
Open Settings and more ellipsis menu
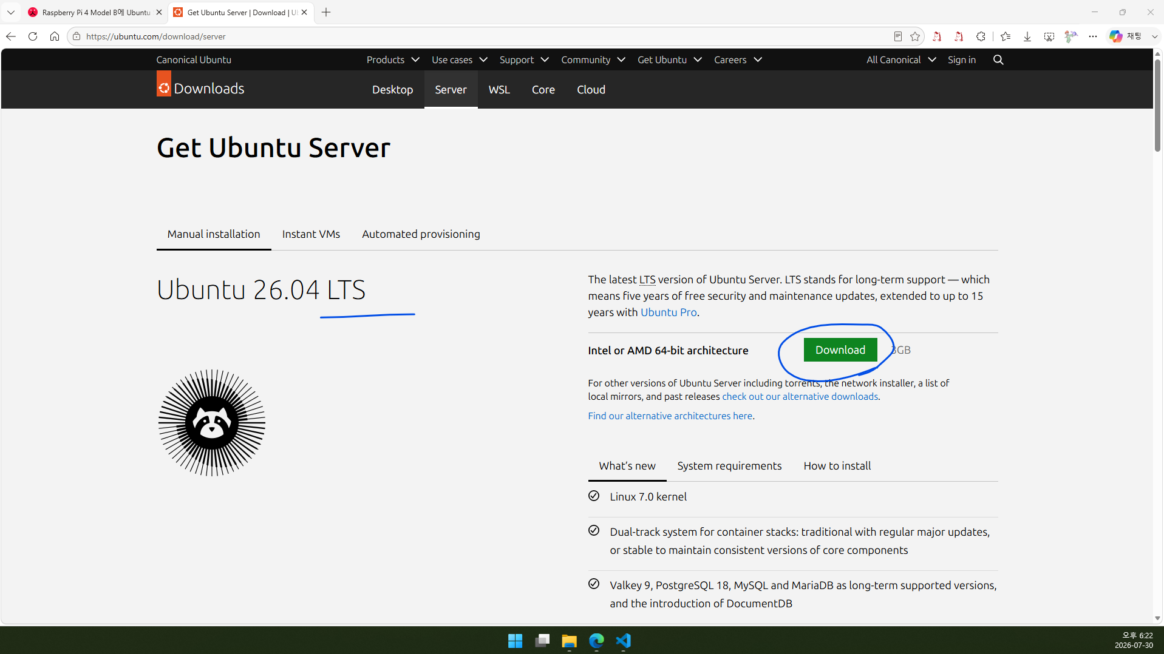pos(1093,36)
